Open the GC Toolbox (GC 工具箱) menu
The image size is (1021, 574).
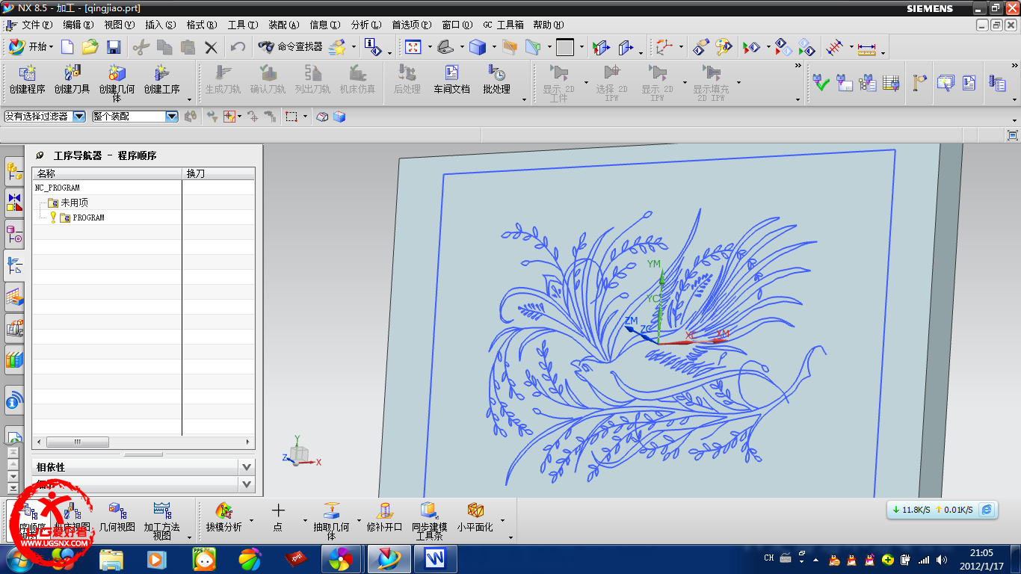pyautogui.click(x=503, y=25)
